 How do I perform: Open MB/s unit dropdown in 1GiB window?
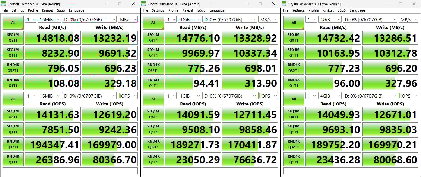(x=268, y=19)
